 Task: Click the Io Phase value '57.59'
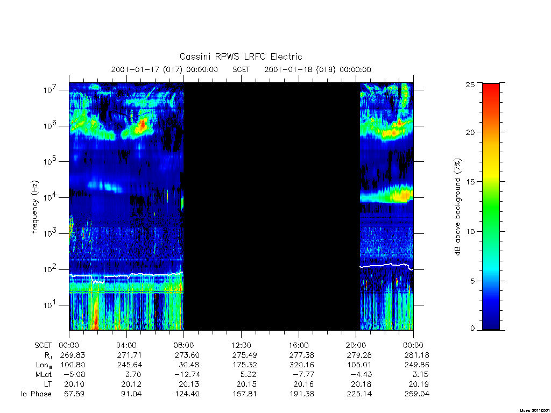pos(74,394)
